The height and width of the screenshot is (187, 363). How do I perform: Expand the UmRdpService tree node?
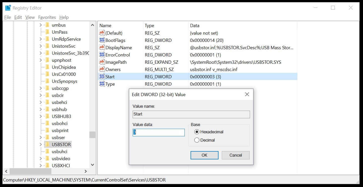point(41,39)
